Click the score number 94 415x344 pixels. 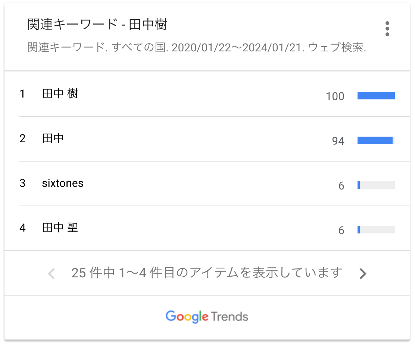[x=338, y=141]
